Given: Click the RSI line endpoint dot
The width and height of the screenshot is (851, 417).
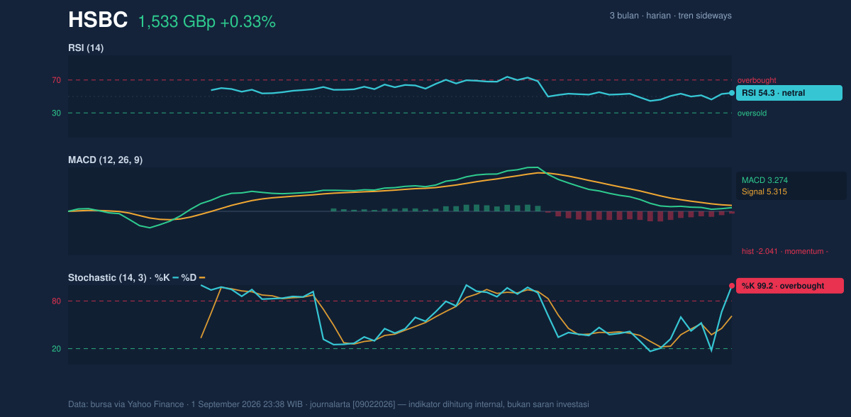Looking at the screenshot, I should pos(732,93).
